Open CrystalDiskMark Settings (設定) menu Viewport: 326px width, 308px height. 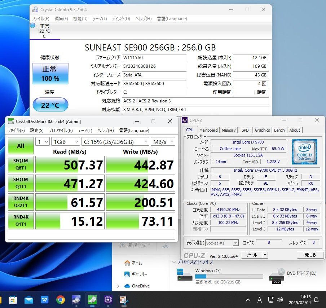[x=36, y=131]
